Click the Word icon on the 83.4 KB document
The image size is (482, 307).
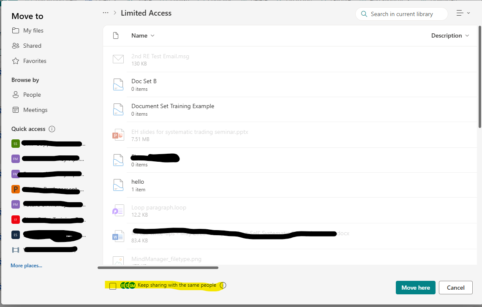[118, 236]
